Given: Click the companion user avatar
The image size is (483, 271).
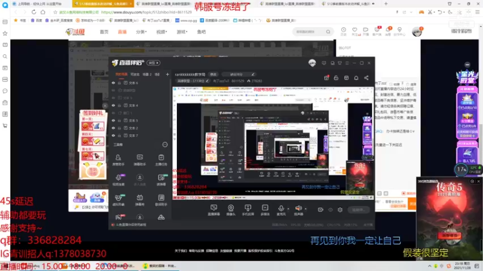Looking at the screenshot, I should tap(312, 63).
